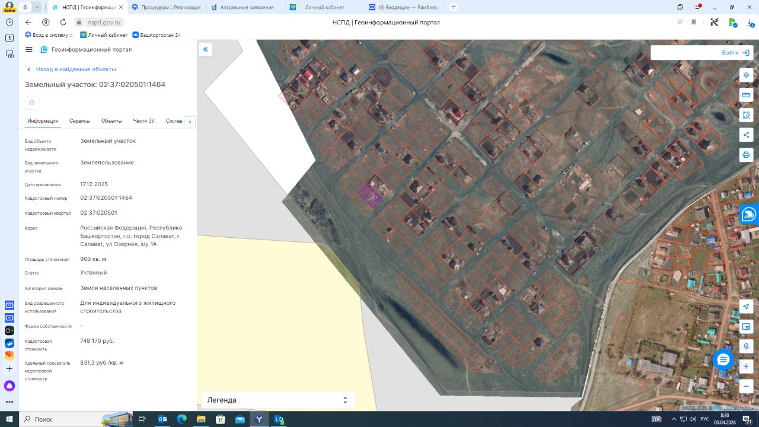Click the nspd.gov.ru address field

coord(105,22)
